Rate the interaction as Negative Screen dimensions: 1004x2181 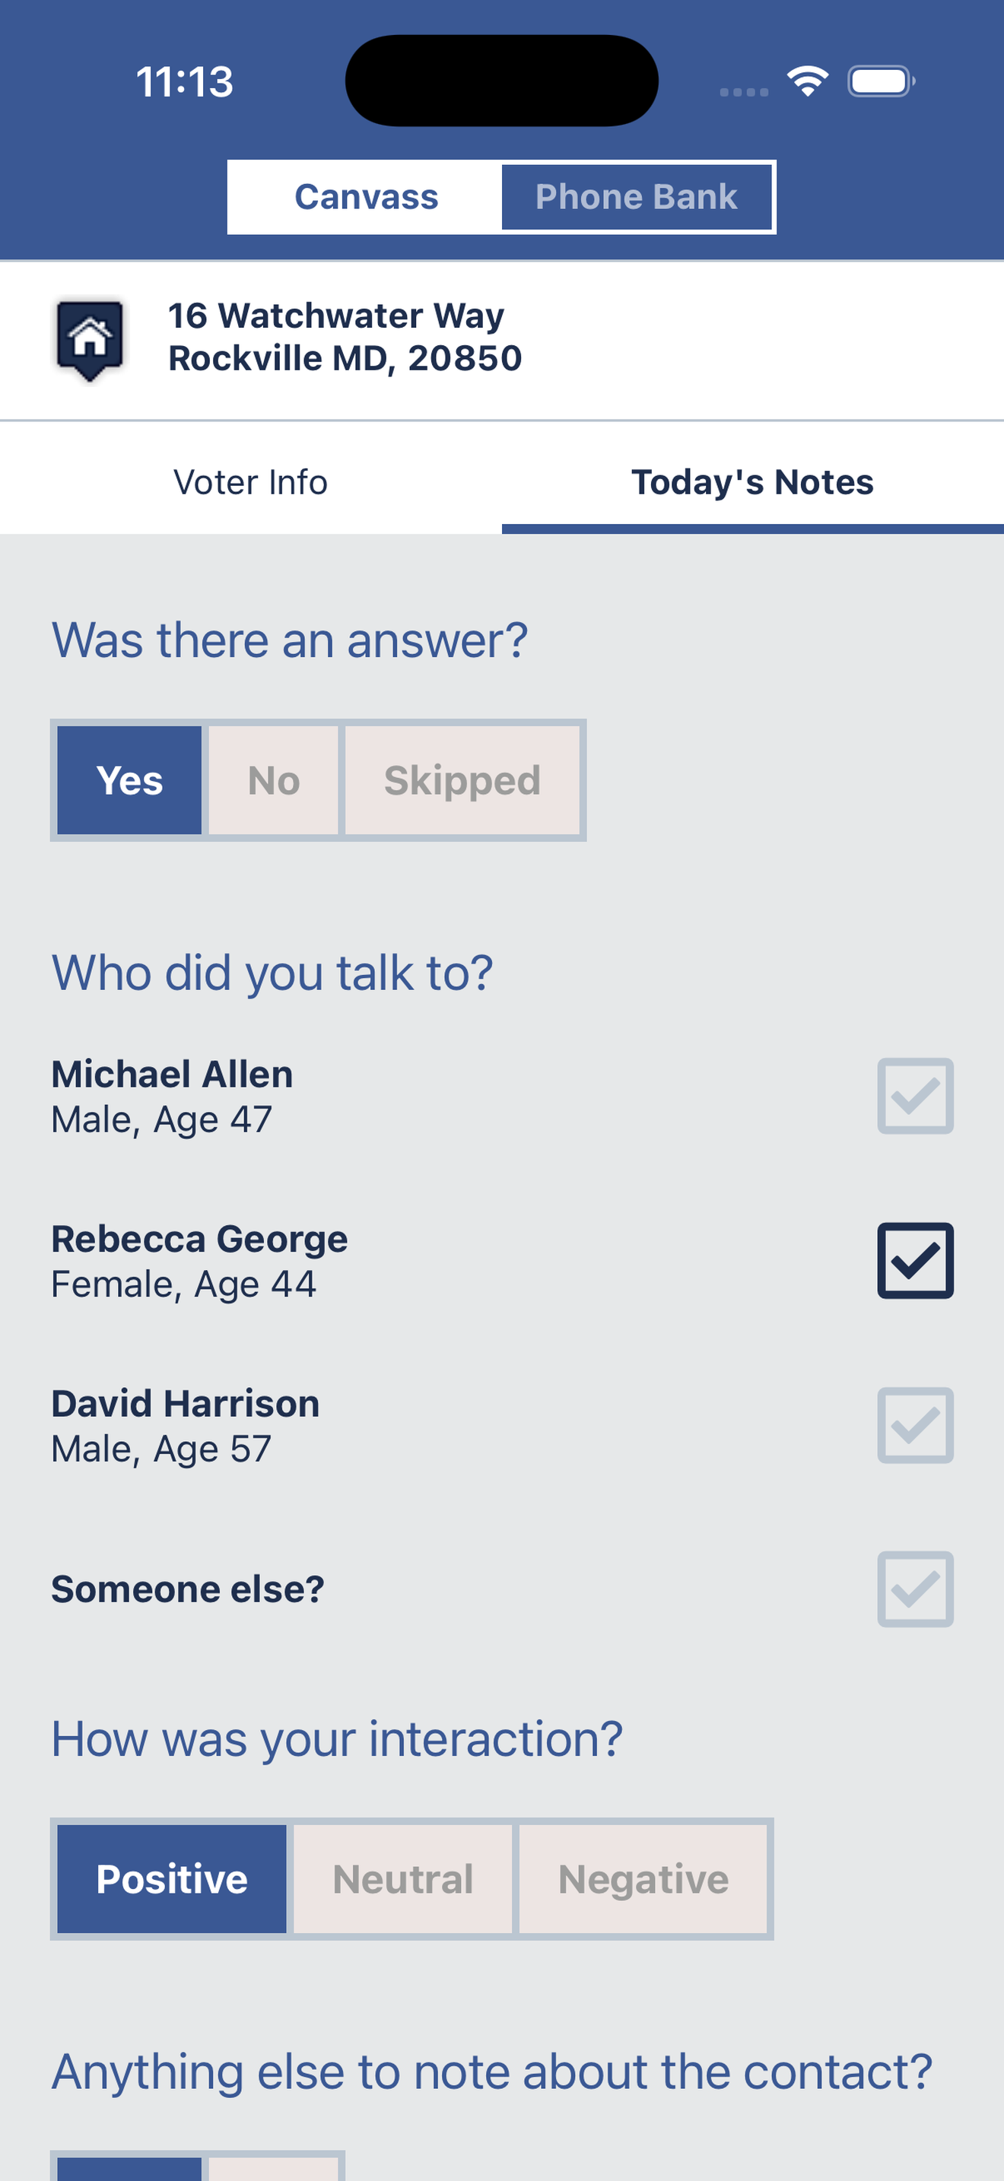643,1879
